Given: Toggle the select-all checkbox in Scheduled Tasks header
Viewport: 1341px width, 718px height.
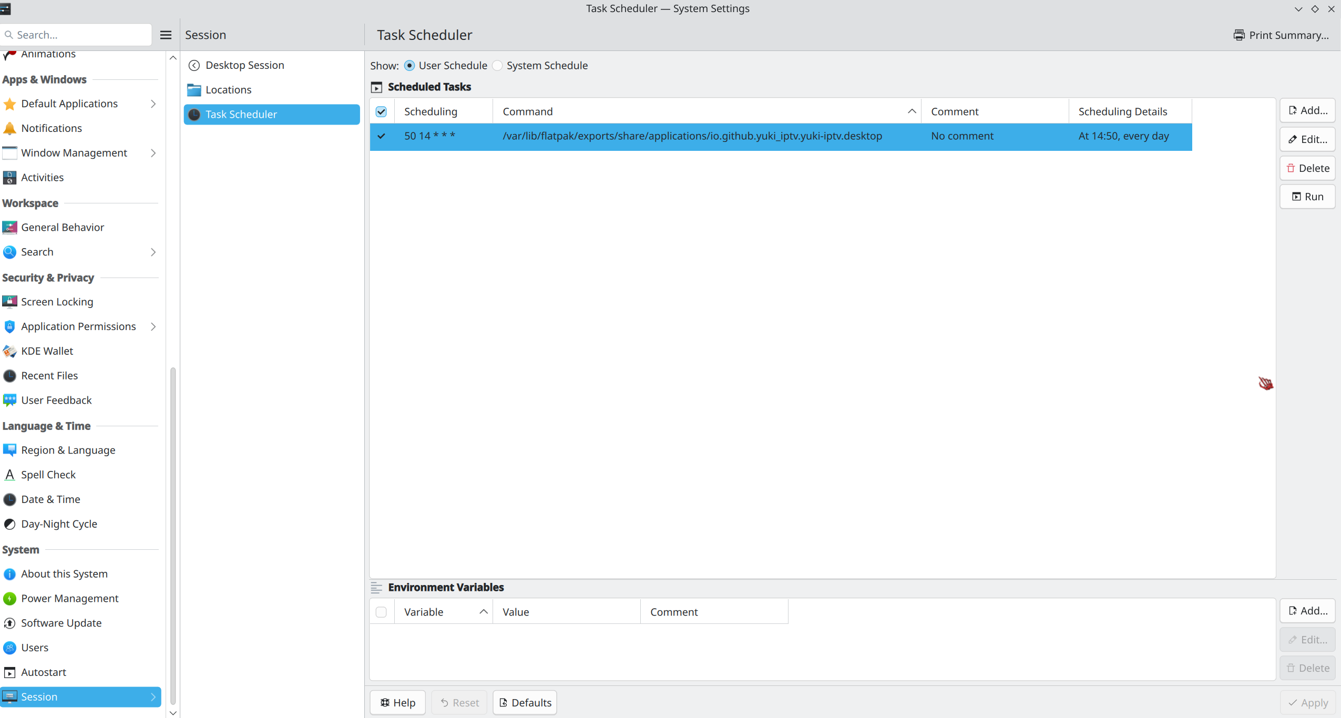Looking at the screenshot, I should [381, 111].
